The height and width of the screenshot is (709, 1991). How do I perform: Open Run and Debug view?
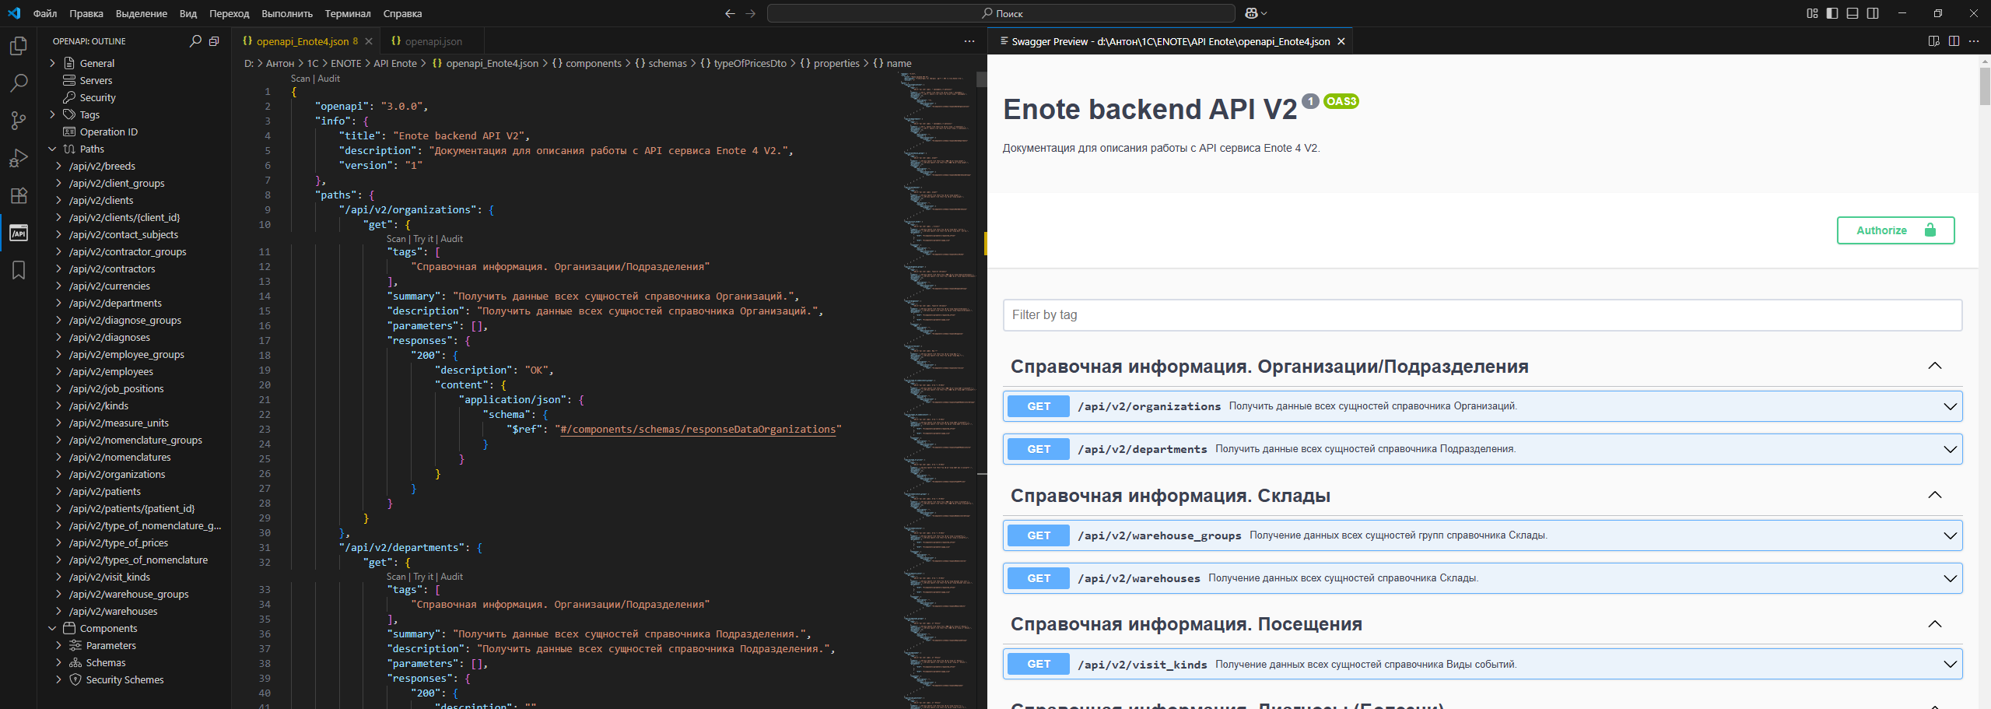coord(19,158)
